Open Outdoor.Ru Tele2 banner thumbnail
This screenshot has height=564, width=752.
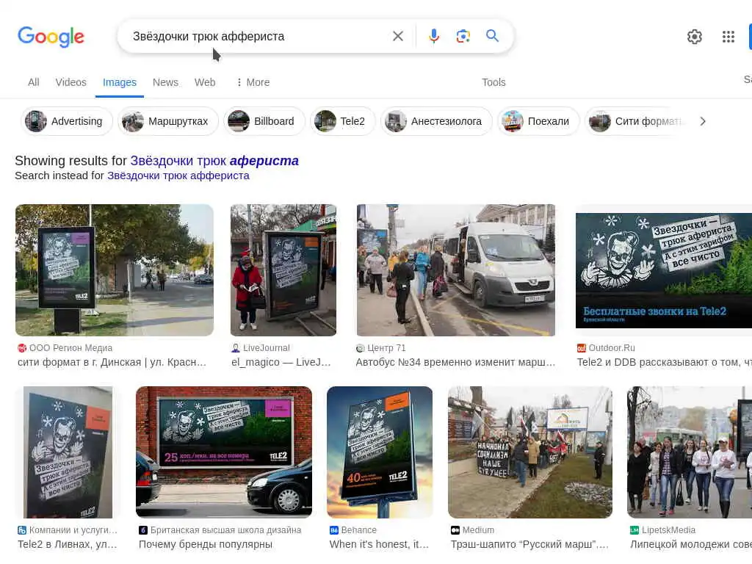point(664,270)
